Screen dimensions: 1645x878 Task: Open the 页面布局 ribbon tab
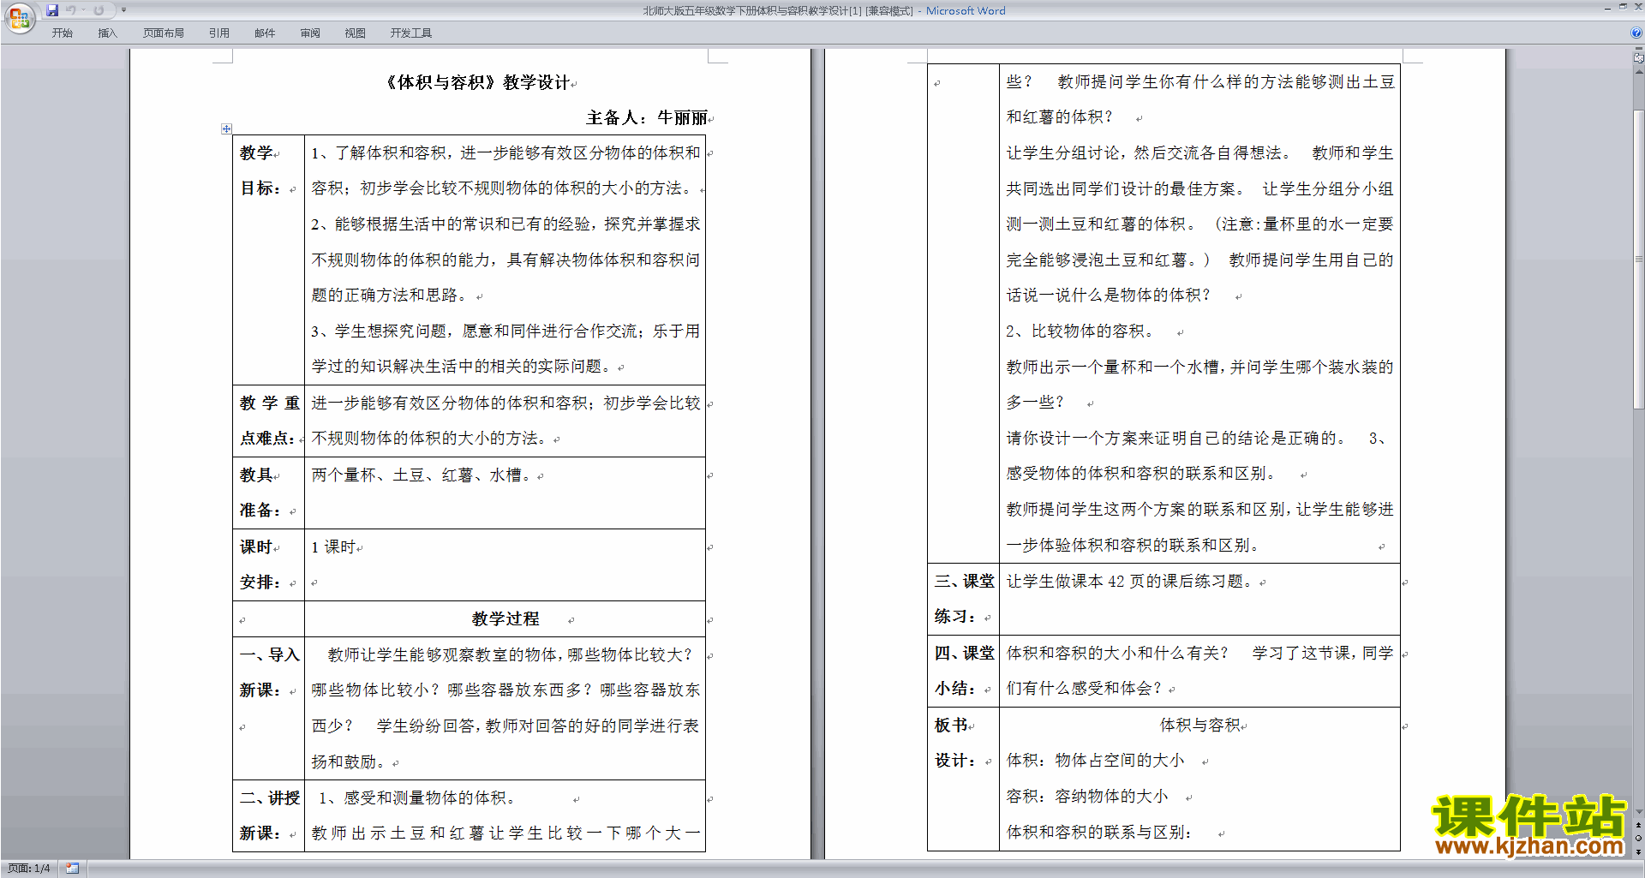164,33
